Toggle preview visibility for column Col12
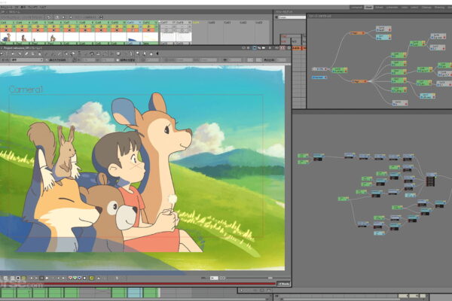 tap(148, 26)
